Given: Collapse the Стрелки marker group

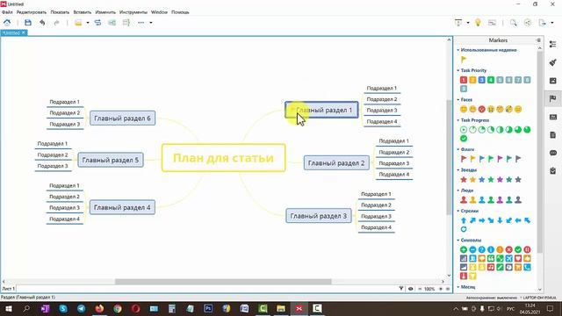Looking at the screenshot, I should pyautogui.click(x=458, y=211).
